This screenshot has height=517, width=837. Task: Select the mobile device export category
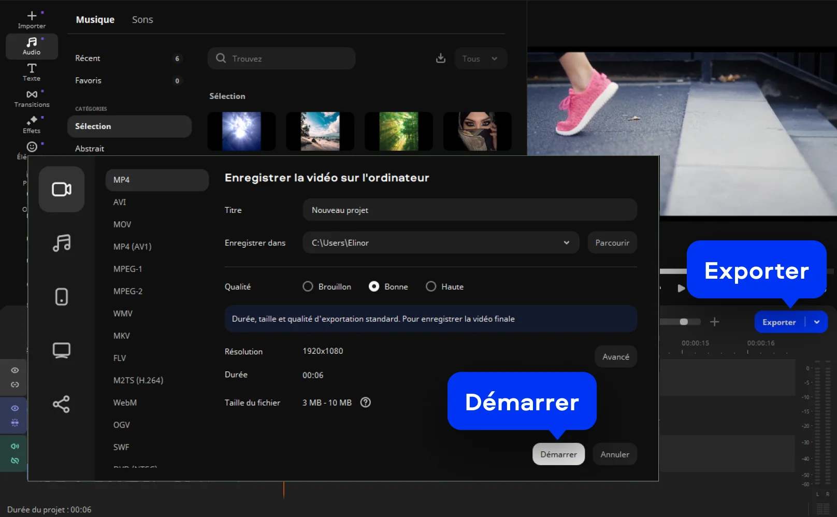tap(62, 297)
